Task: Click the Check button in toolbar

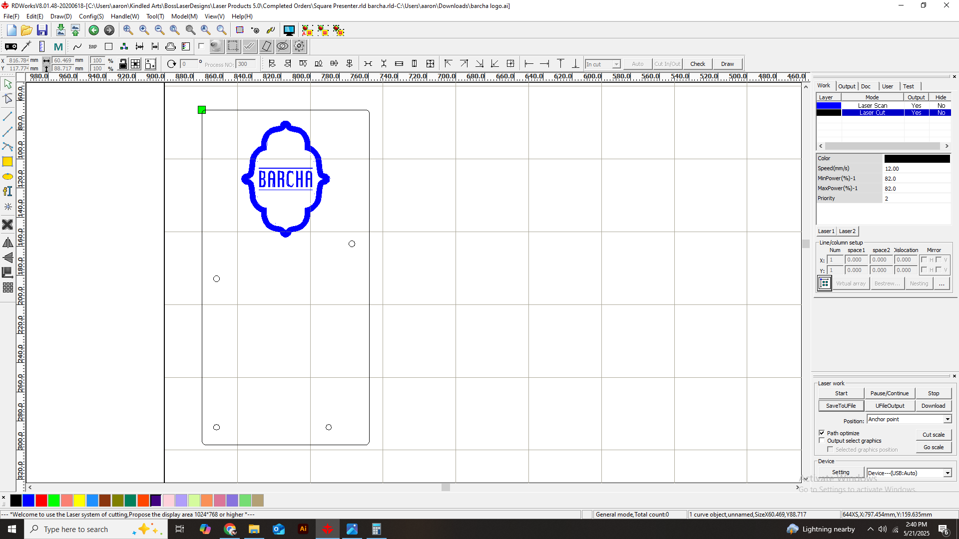Action: [698, 64]
